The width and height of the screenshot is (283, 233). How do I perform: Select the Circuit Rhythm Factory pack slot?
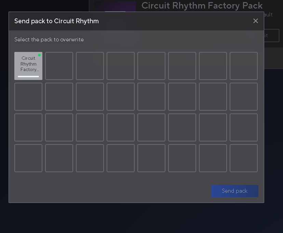[28, 66]
